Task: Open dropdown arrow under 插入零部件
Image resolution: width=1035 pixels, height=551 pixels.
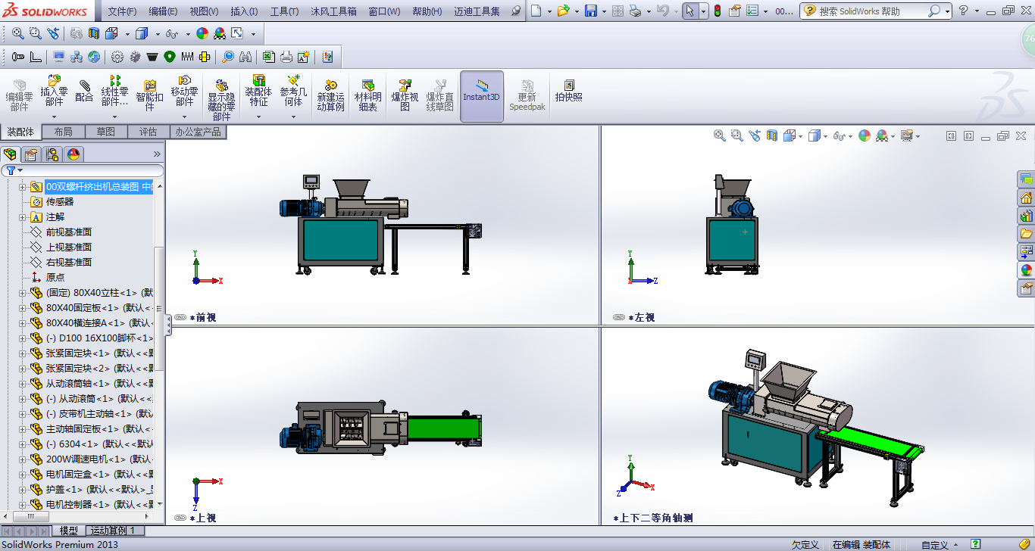Action: coord(54,117)
